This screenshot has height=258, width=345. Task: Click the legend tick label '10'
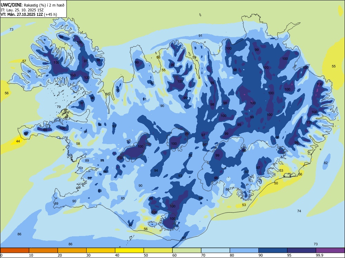tap(31, 255)
